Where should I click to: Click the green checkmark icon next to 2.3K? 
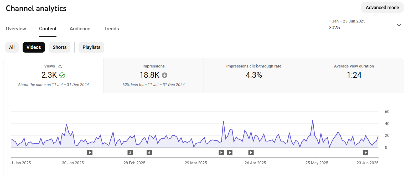click(x=62, y=75)
